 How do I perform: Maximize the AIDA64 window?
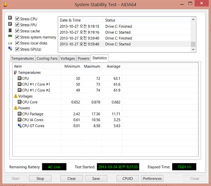tap(190, 3)
